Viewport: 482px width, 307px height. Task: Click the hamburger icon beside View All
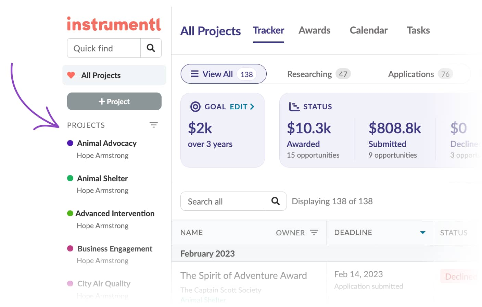click(x=194, y=74)
